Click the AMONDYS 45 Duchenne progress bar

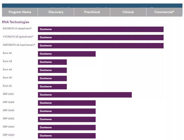[101, 46]
